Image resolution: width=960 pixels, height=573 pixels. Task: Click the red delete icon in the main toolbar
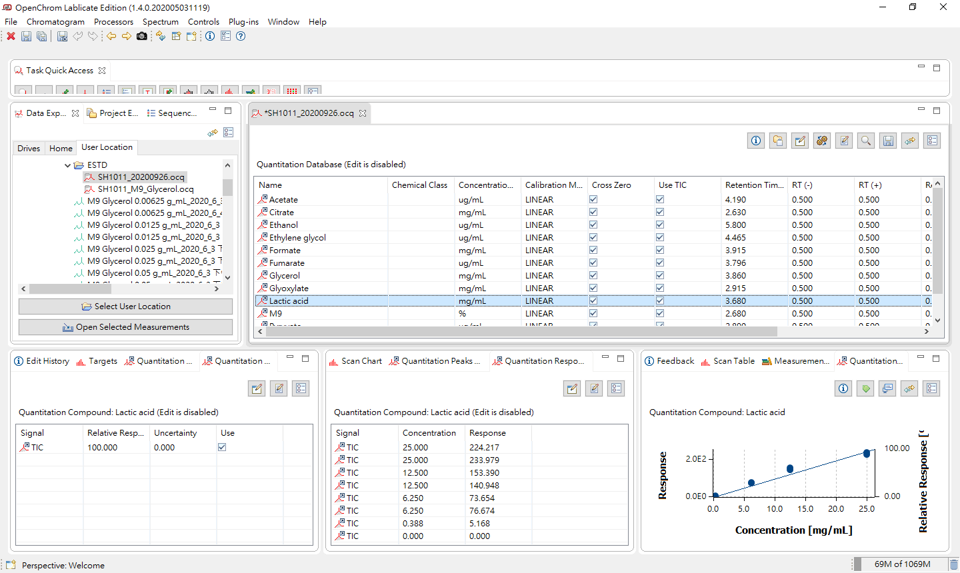(11, 36)
